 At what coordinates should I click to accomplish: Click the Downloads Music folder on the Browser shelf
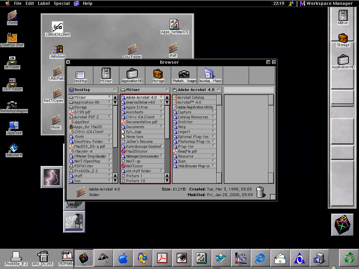click(210, 76)
